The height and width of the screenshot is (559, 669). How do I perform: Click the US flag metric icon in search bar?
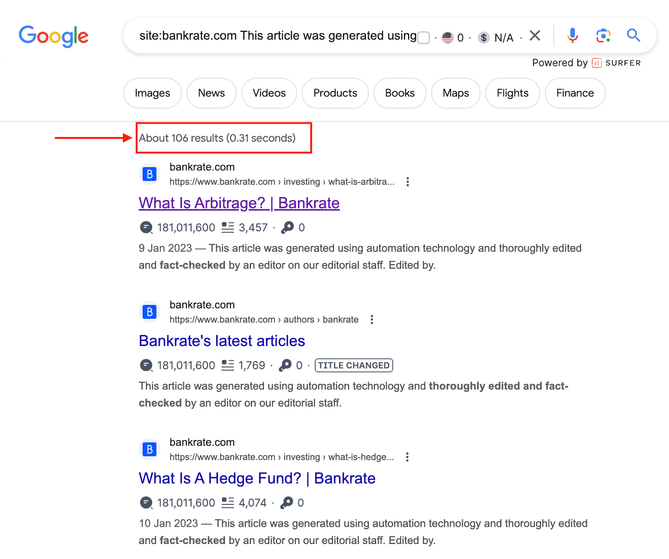(448, 37)
